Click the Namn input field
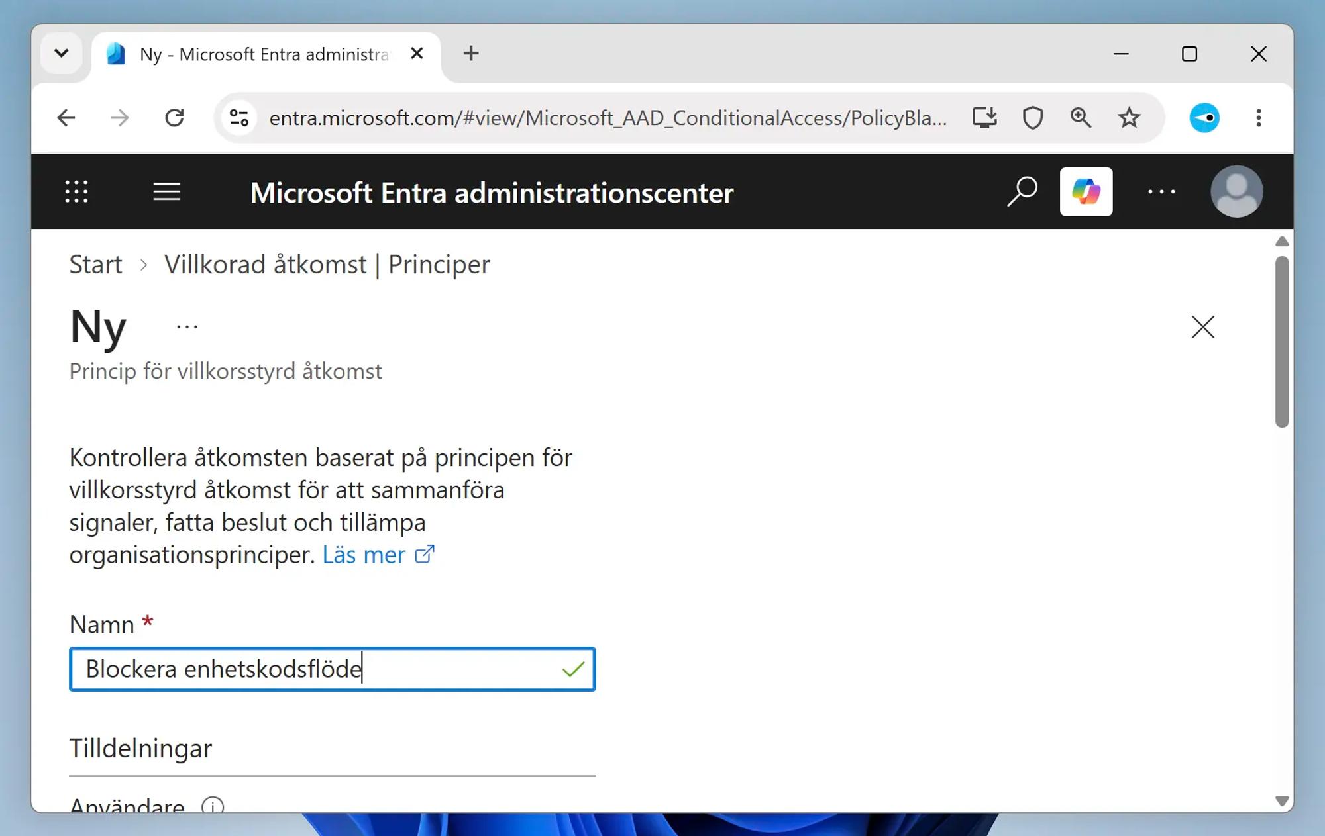This screenshot has width=1325, height=836. tap(333, 669)
